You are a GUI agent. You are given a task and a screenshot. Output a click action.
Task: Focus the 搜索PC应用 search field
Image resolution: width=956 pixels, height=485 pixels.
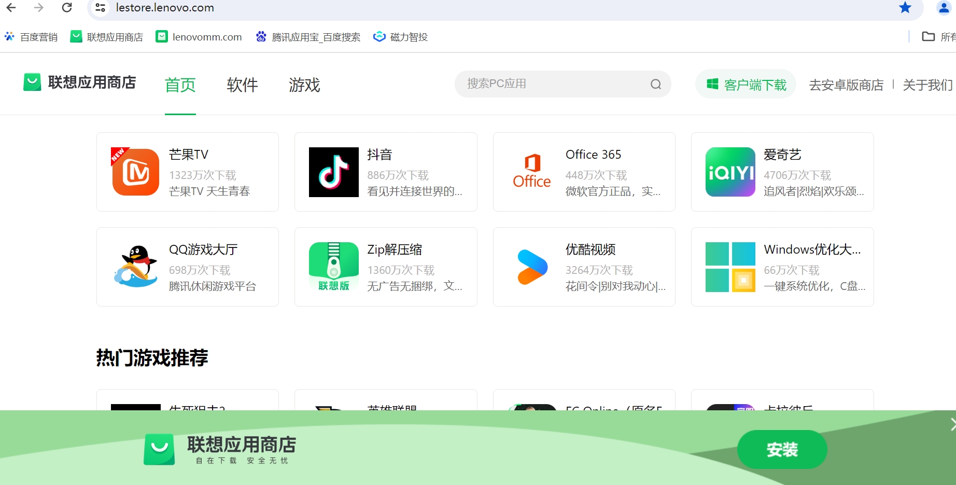point(563,84)
